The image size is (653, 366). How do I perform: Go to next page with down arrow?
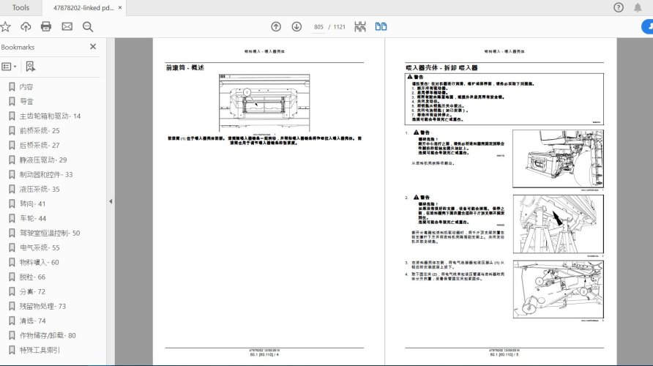(x=296, y=26)
